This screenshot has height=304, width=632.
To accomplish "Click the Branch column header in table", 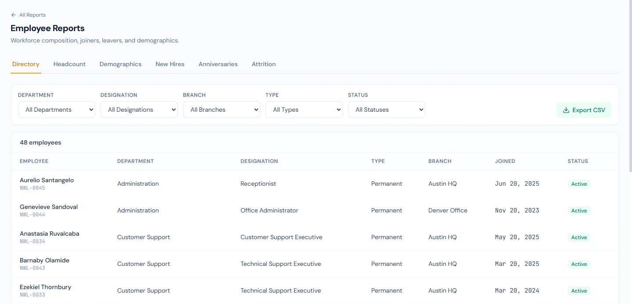I will tap(440, 161).
